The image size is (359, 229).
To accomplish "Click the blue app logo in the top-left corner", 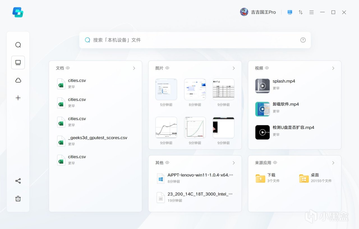I will click(x=18, y=12).
